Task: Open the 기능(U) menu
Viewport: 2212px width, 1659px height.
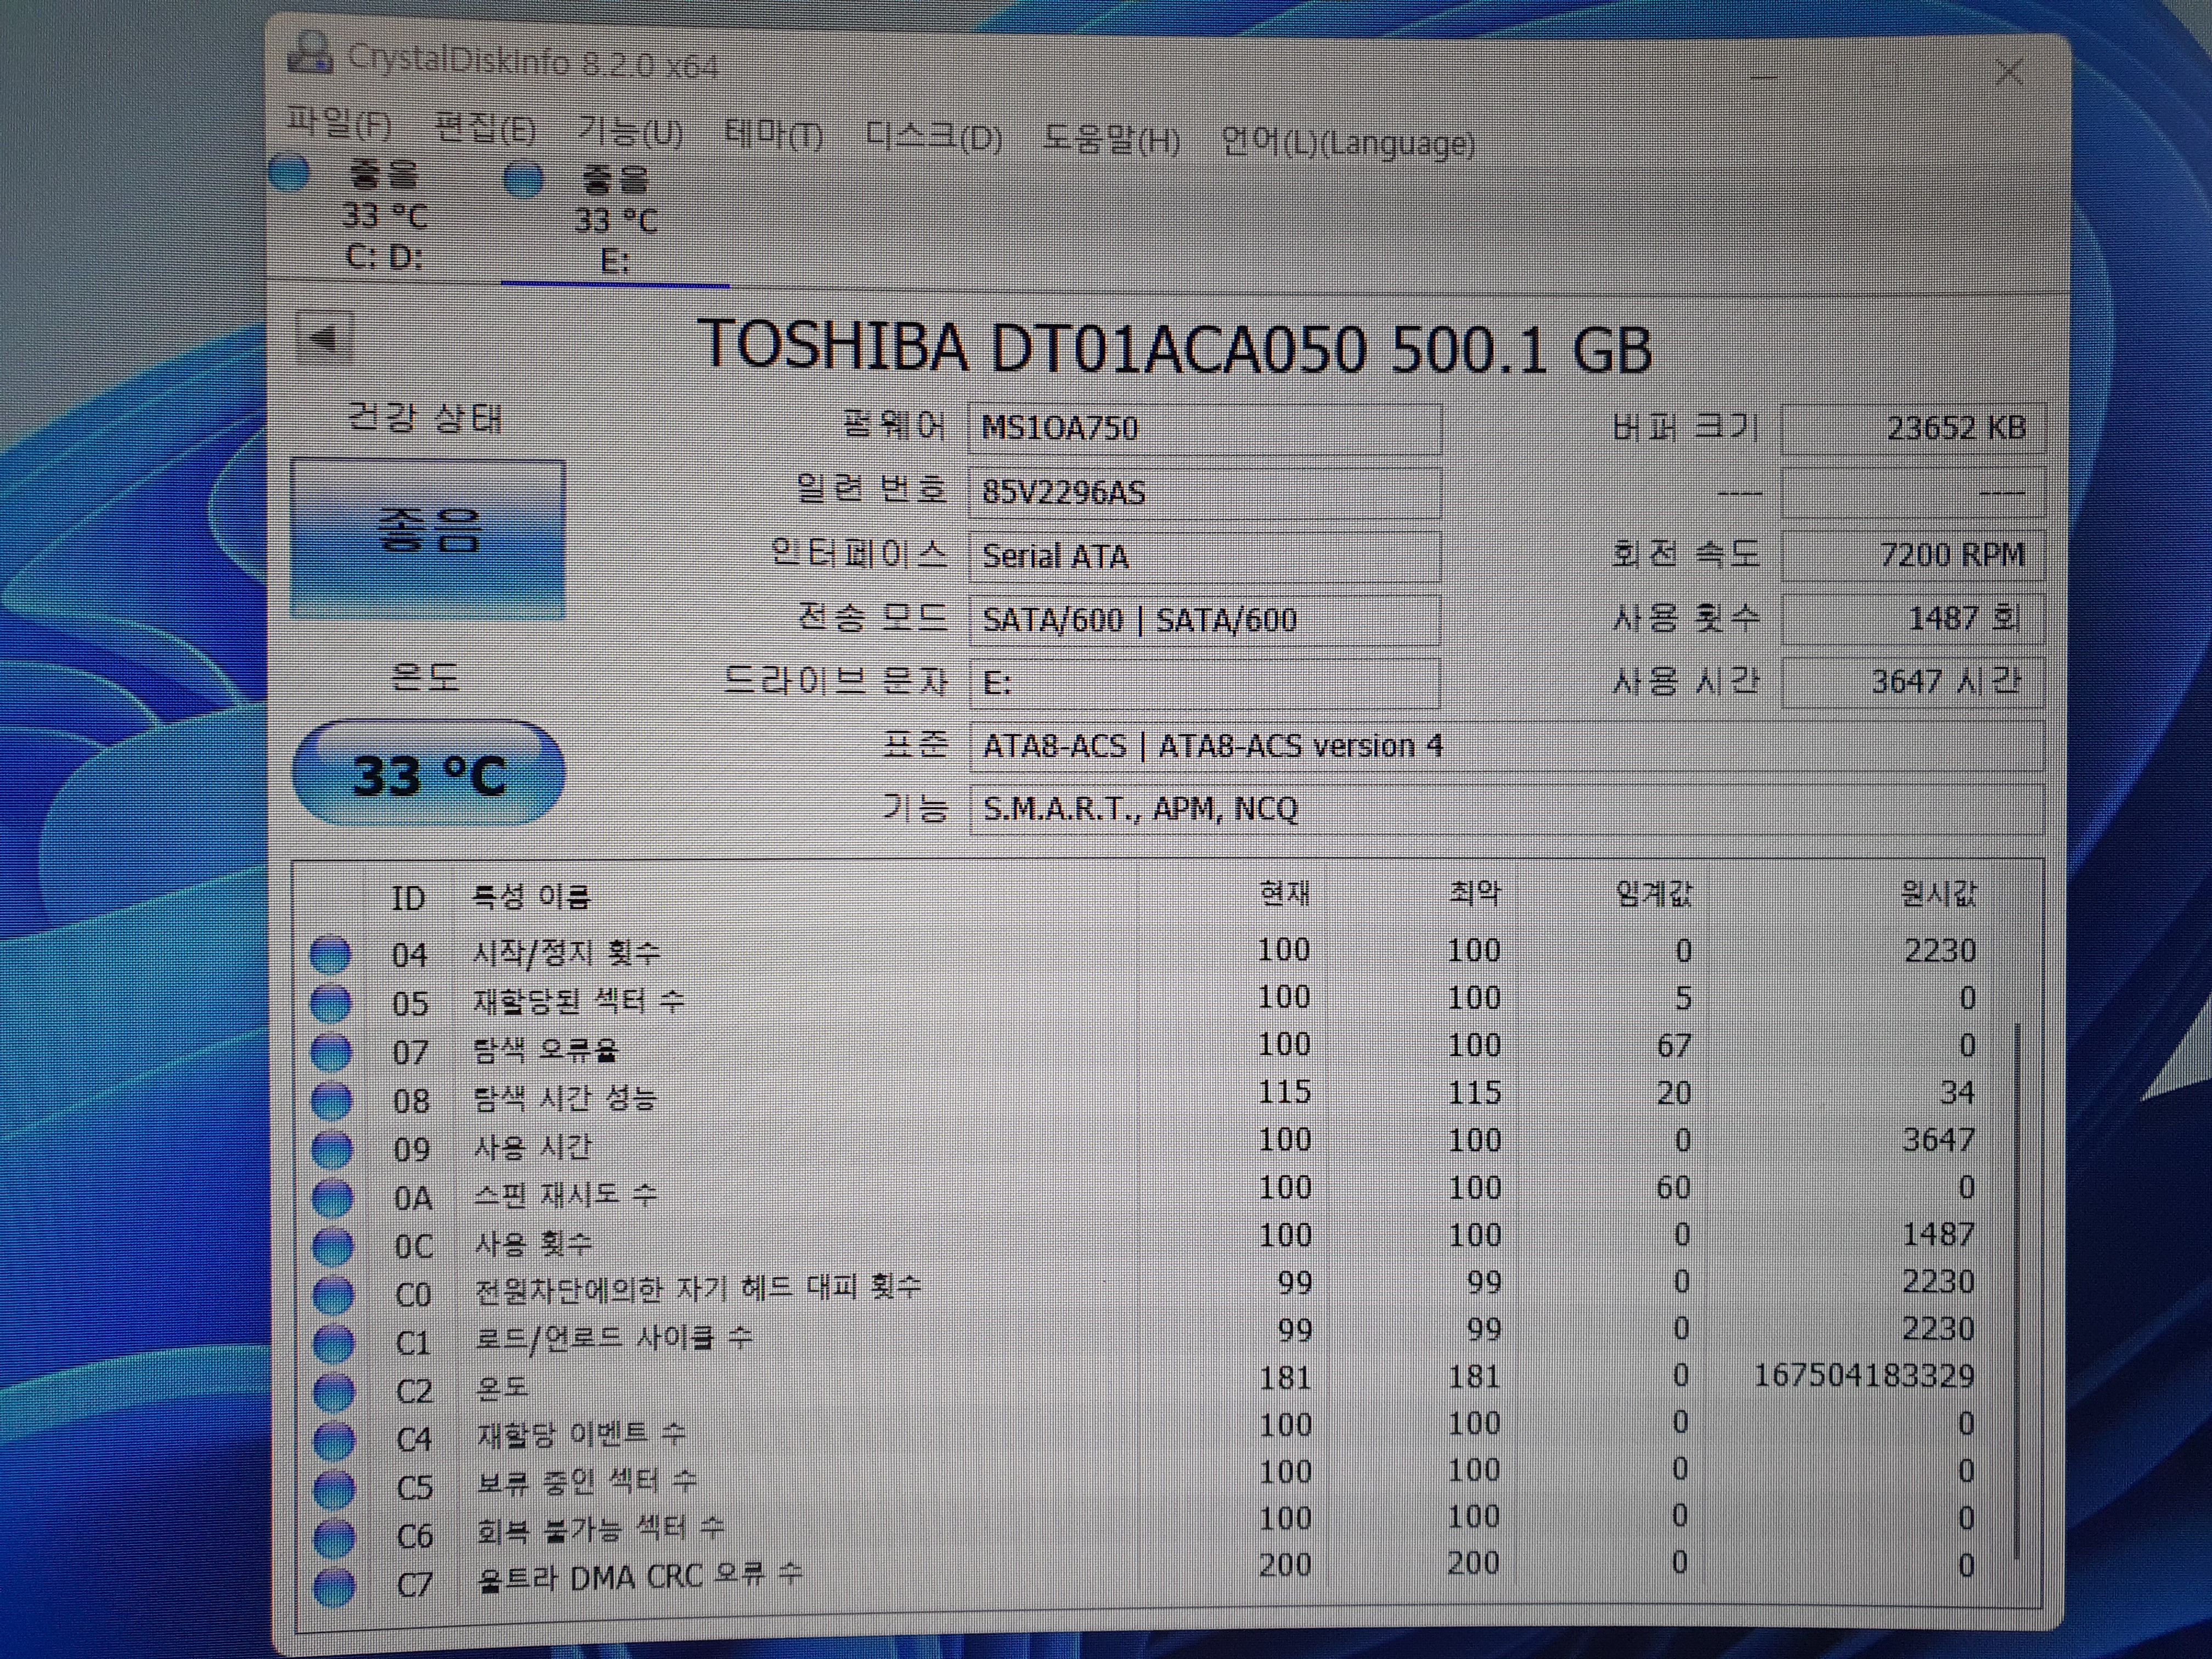Action: click(x=630, y=131)
